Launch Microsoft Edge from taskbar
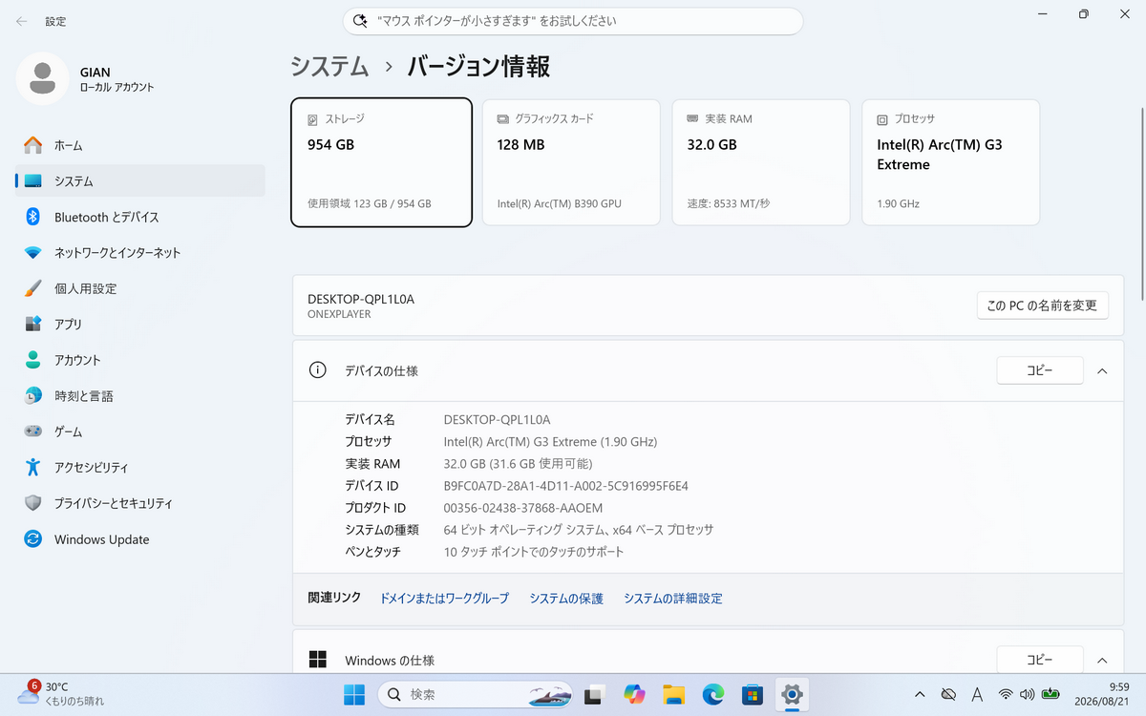Screen dimensions: 1146x716 [713, 694]
